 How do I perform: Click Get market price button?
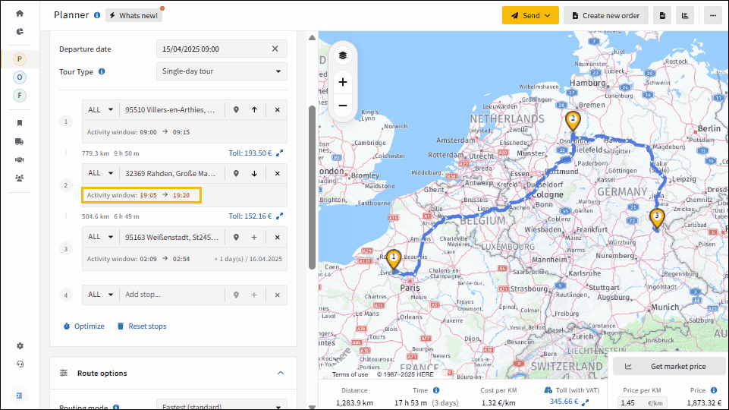click(670, 366)
